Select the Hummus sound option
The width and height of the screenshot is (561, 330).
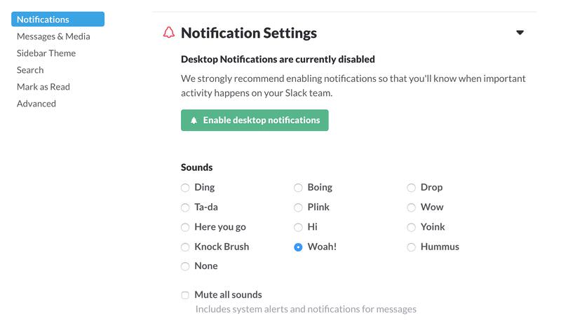pyautogui.click(x=411, y=247)
